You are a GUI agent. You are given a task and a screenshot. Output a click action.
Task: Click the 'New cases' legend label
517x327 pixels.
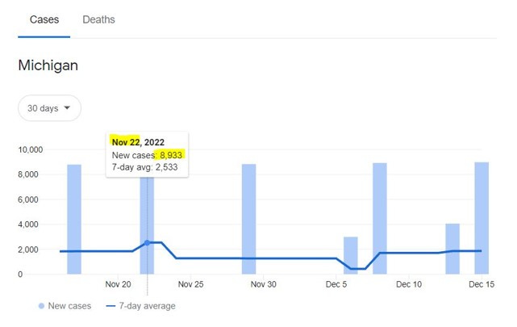point(69,306)
